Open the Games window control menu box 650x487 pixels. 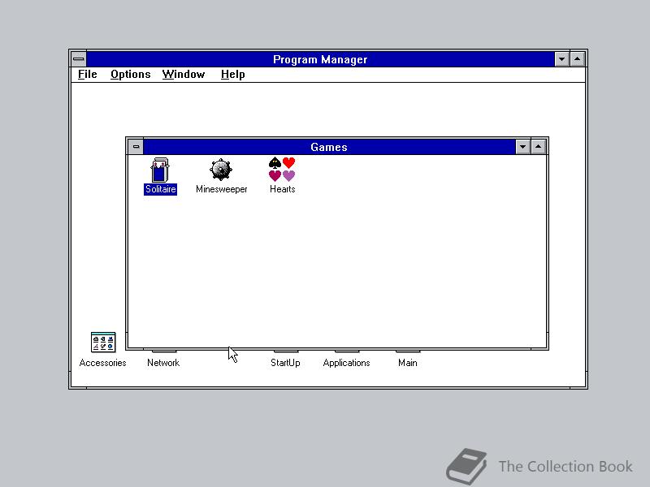(136, 147)
